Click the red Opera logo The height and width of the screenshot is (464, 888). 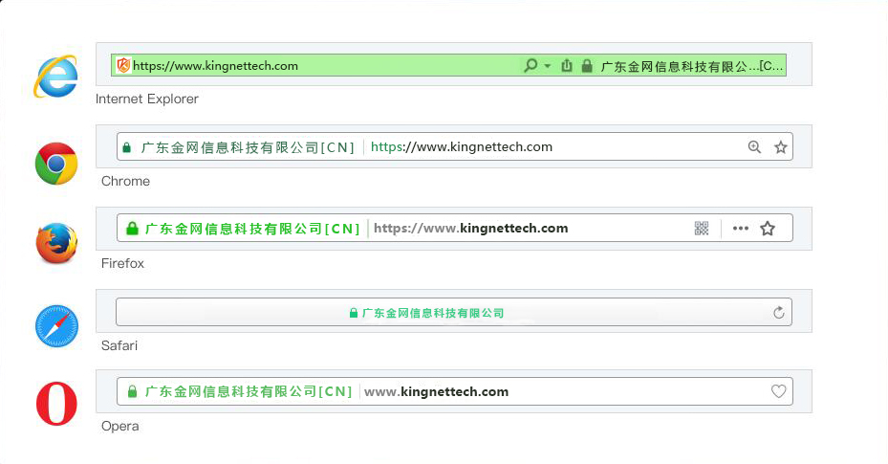pyautogui.click(x=55, y=403)
